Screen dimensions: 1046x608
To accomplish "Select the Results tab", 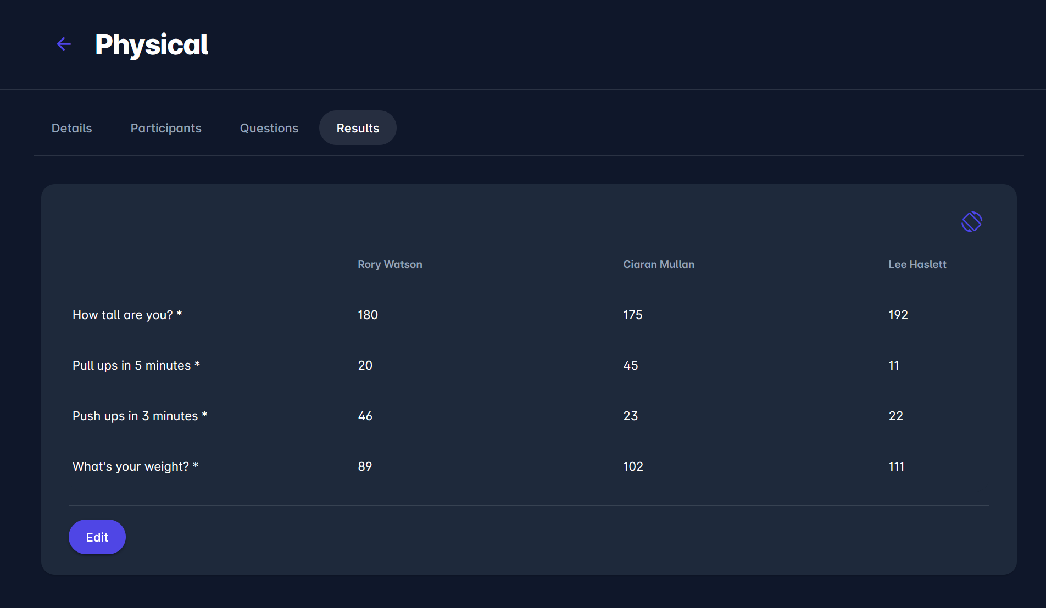I will click(x=358, y=128).
